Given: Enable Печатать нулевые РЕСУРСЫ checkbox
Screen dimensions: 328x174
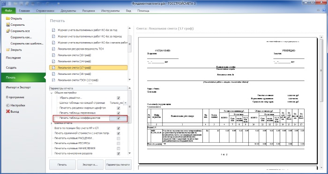Looking at the screenshot, I should 119,143.
